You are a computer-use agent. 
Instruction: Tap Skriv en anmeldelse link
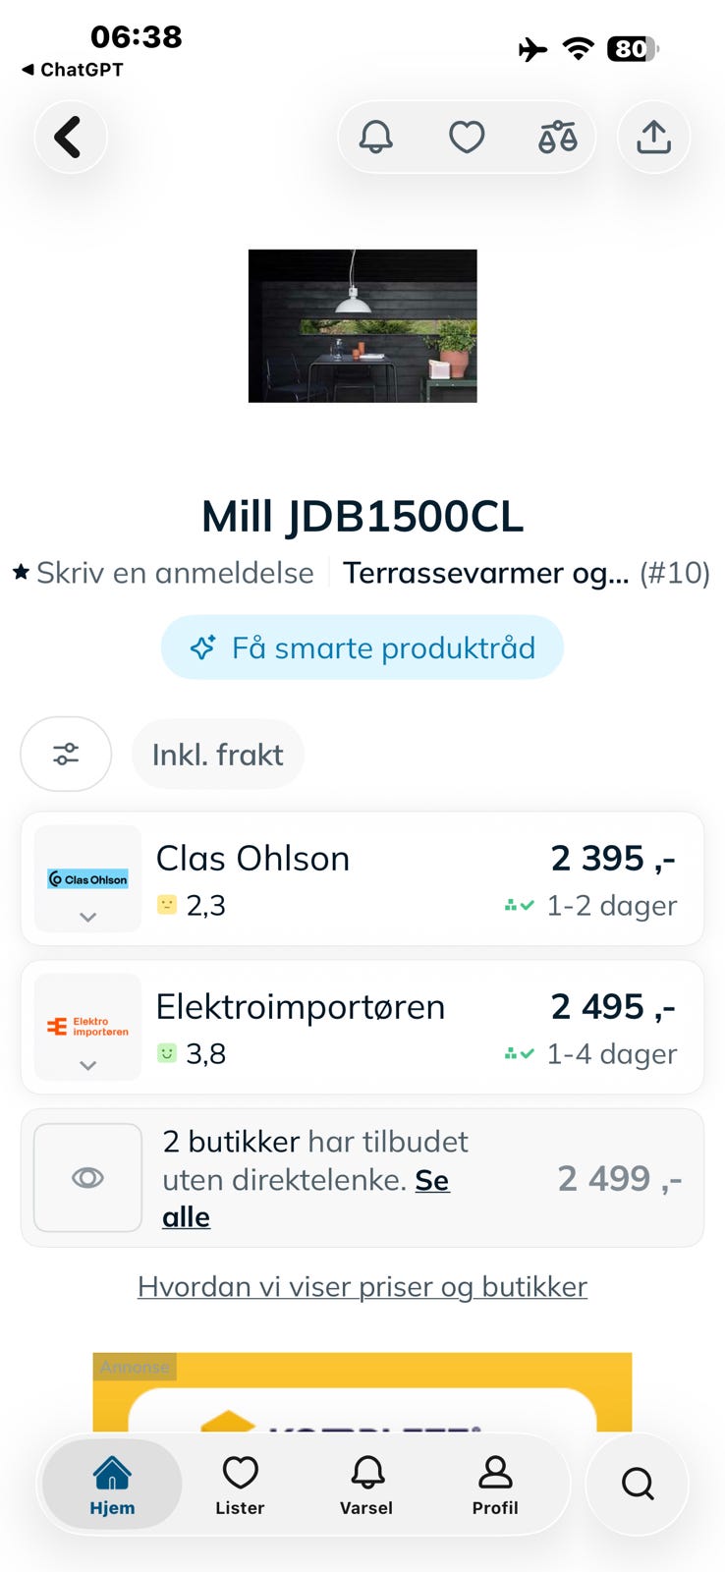pyautogui.click(x=163, y=573)
